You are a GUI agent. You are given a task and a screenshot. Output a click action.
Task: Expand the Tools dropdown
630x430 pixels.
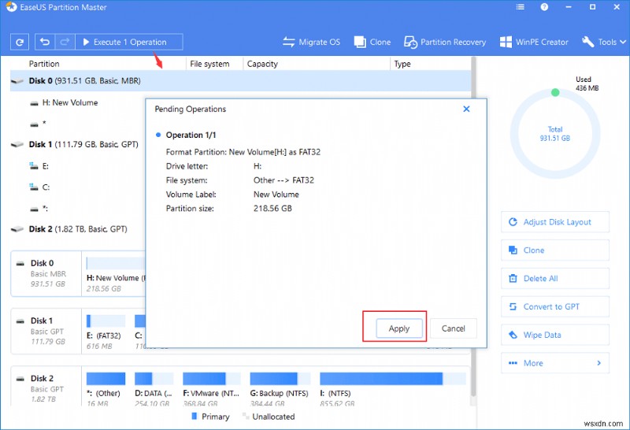tap(604, 42)
